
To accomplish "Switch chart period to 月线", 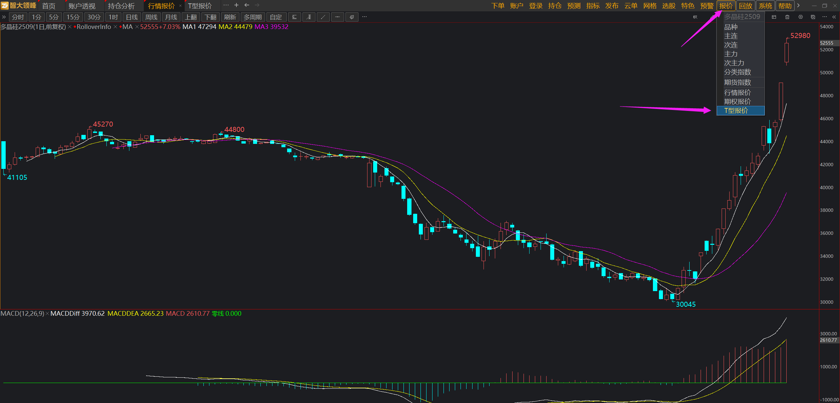I will point(171,17).
